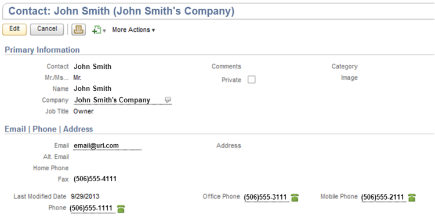Click the Fax number (506)555-4111
This screenshot has width=435, height=224.
[x=95, y=179]
